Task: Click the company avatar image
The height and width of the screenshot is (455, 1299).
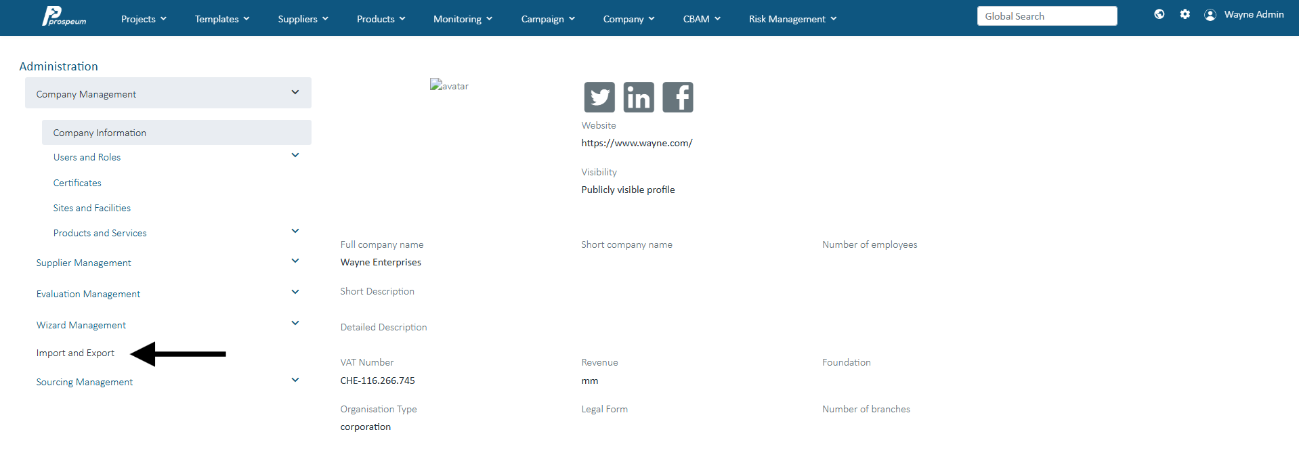Action: pos(449,86)
